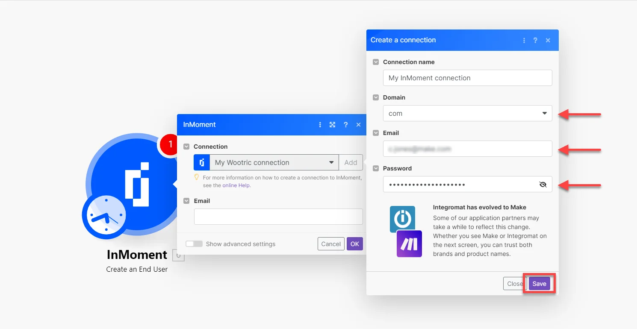Screen dimensions: 637x329
Task: Click the Add connection button
Action: 351,162
